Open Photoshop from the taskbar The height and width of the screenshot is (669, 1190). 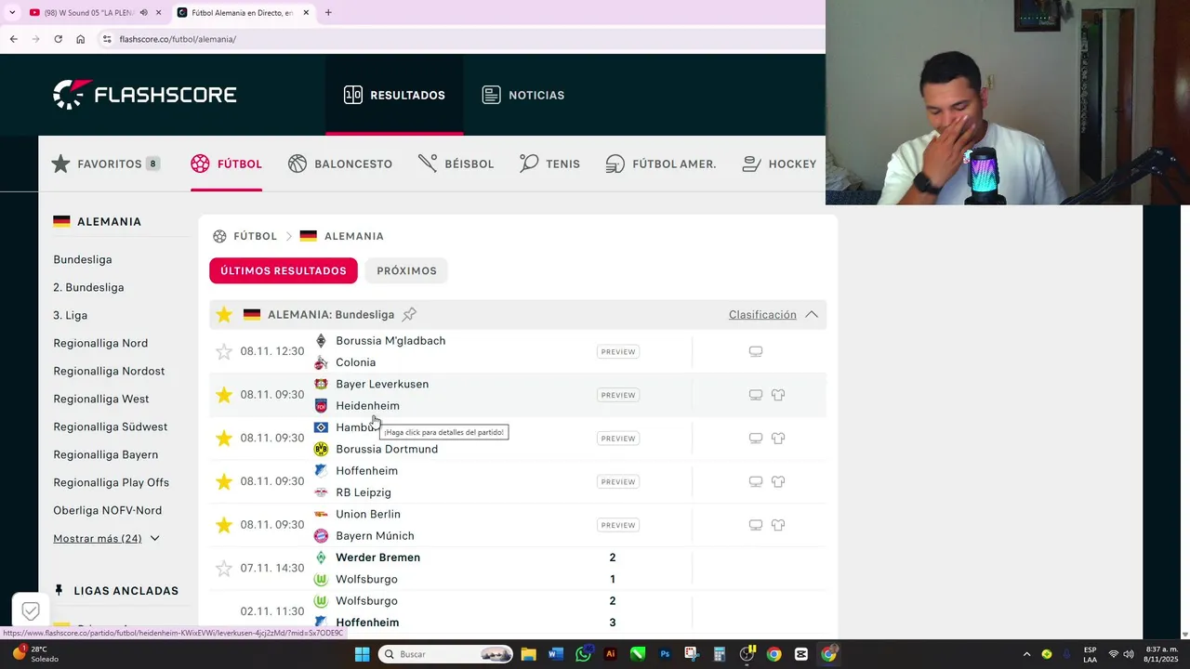point(665,654)
